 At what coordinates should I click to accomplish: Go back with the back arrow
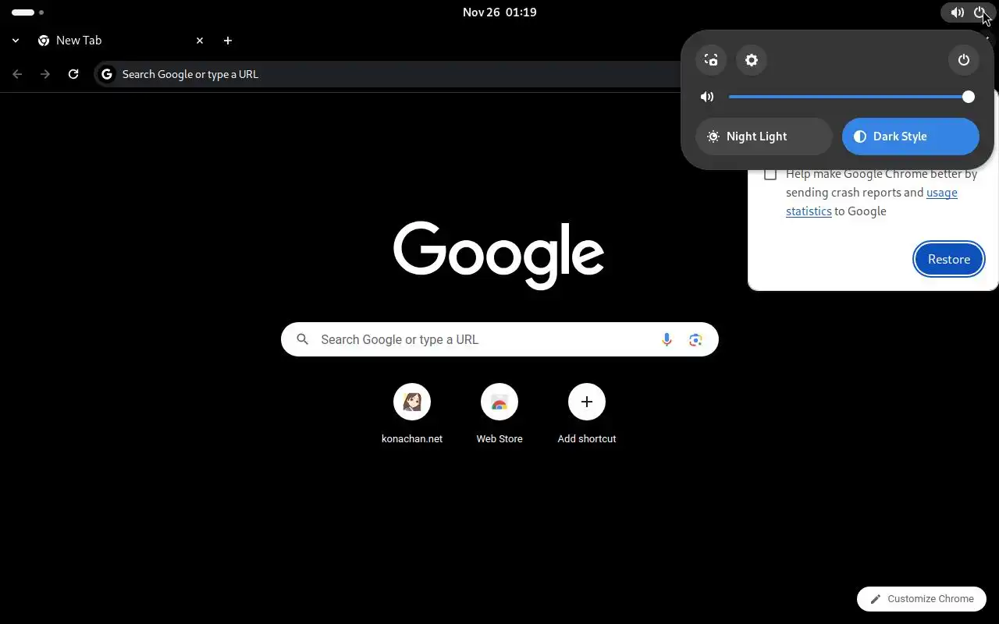pyautogui.click(x=17, y=74)
